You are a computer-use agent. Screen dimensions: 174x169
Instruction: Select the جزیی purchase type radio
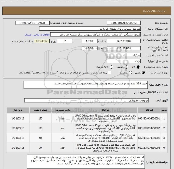[143, 73]
